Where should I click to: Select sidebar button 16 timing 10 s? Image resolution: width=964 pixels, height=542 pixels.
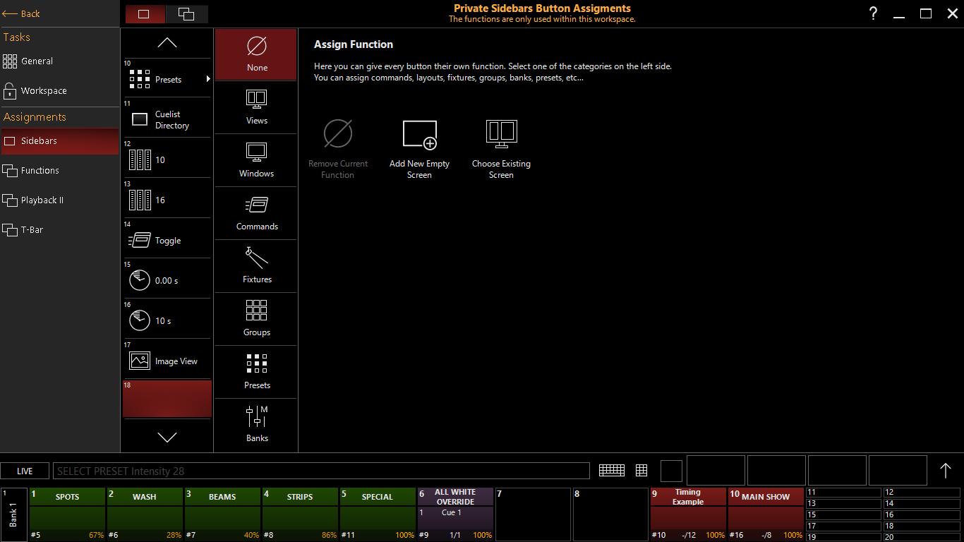pos(167,319)
